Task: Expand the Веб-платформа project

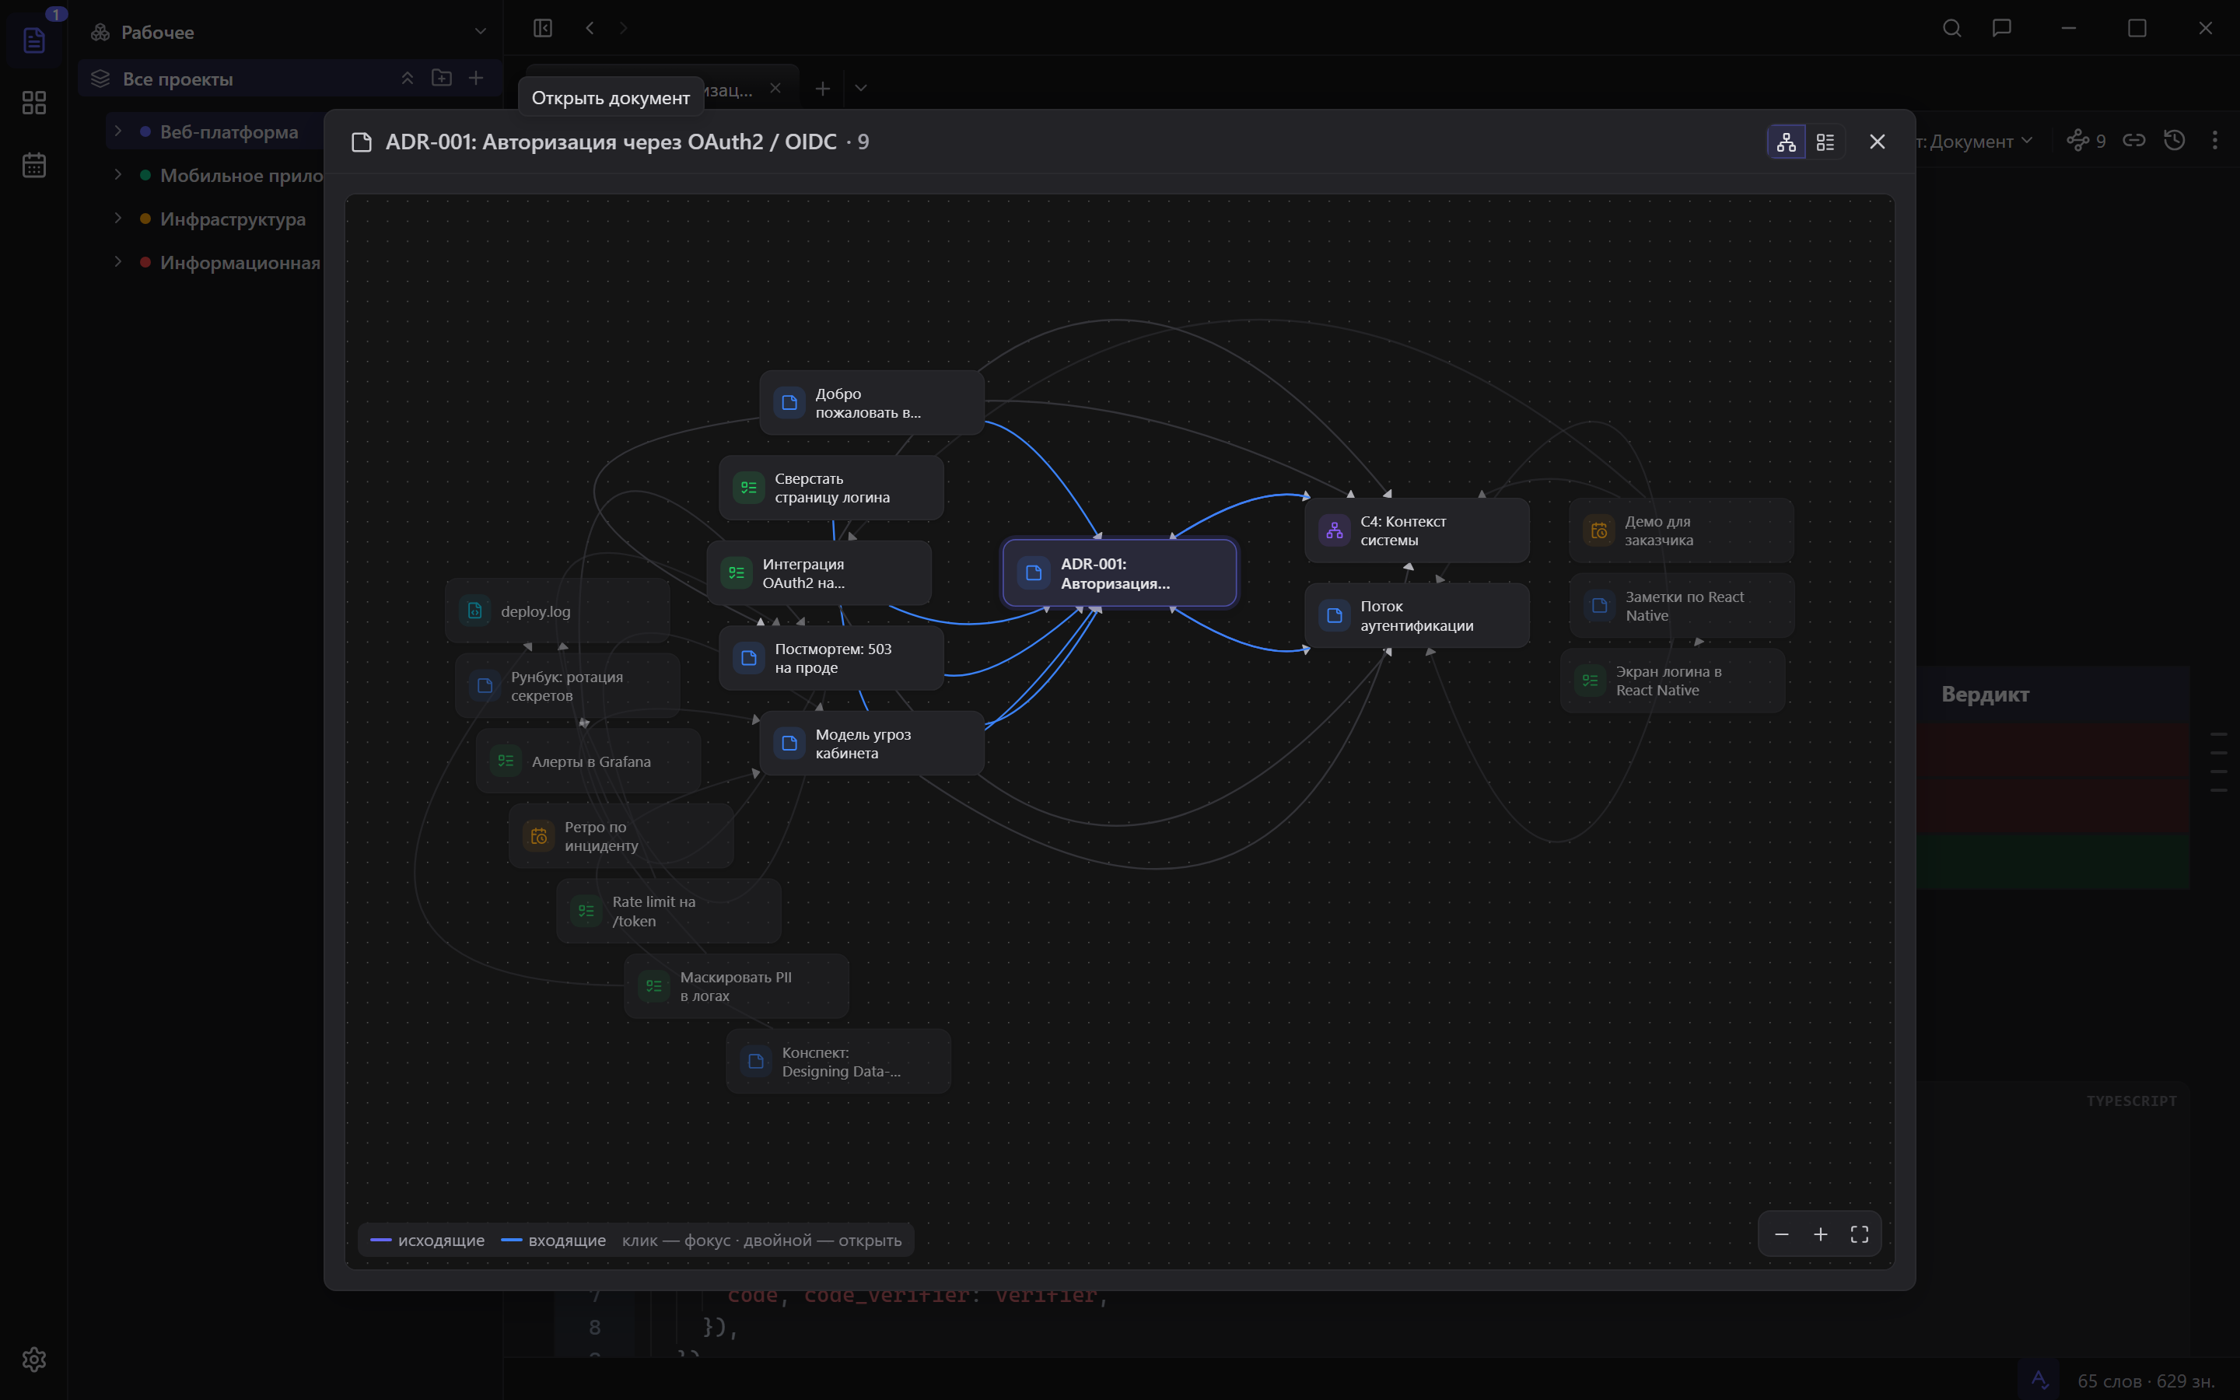Action: click(117, 131)
